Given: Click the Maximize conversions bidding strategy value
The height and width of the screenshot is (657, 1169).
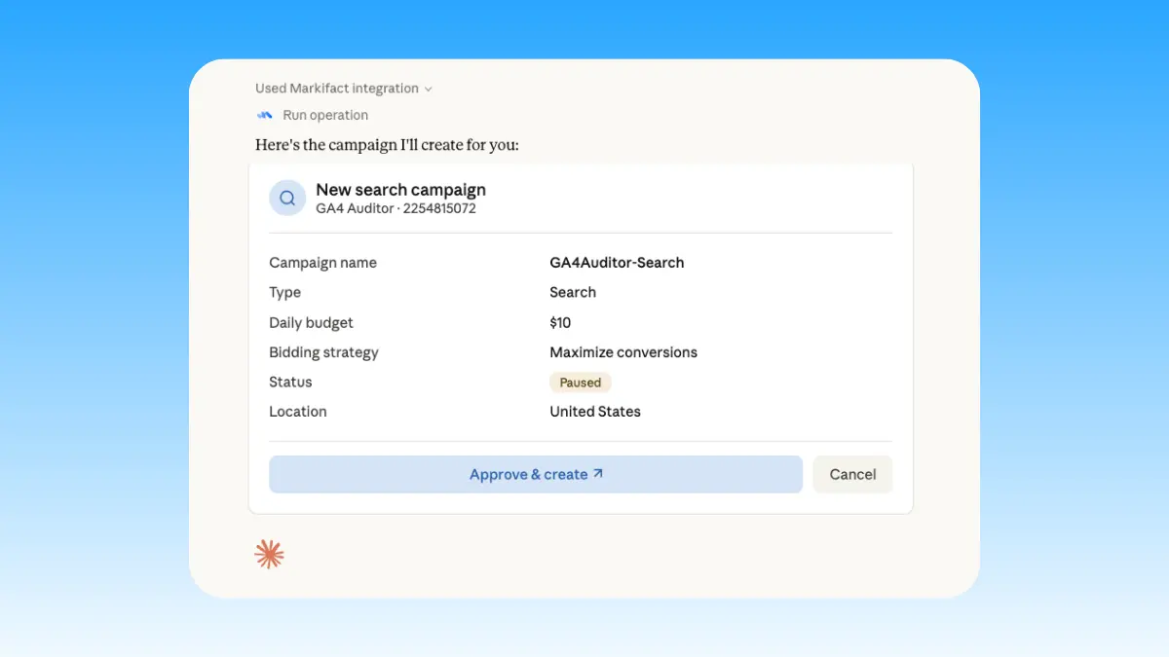Looking at the screenshot, I should (623, 351).
